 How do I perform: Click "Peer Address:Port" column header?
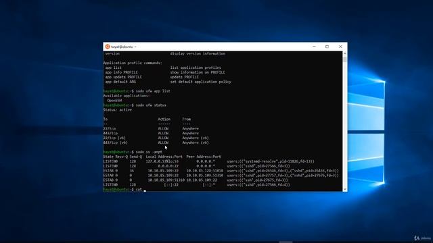(204, 157)
